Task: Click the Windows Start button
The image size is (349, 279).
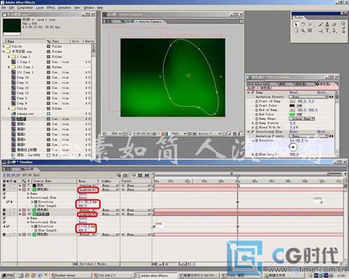Action: (8, 276)
